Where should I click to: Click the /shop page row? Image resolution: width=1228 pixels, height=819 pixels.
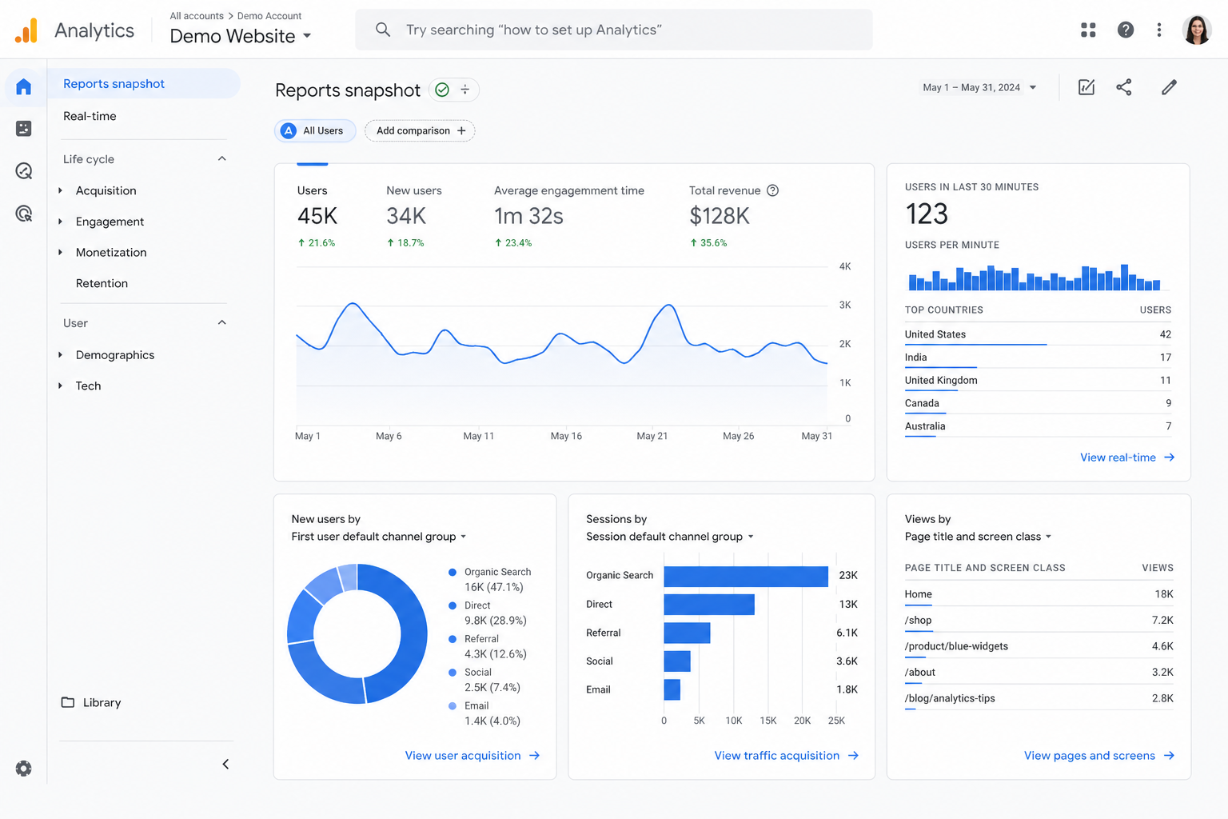pyautogui.click(x=1039, y=621)
